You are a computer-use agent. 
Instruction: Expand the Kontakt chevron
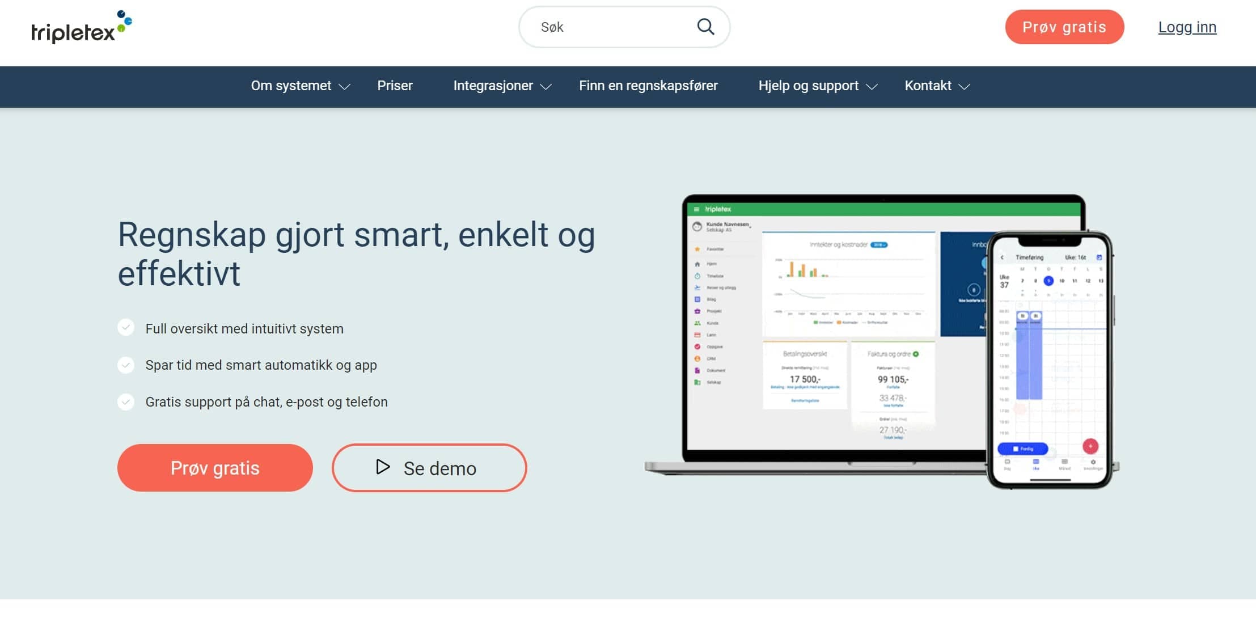tap(964, 87)
